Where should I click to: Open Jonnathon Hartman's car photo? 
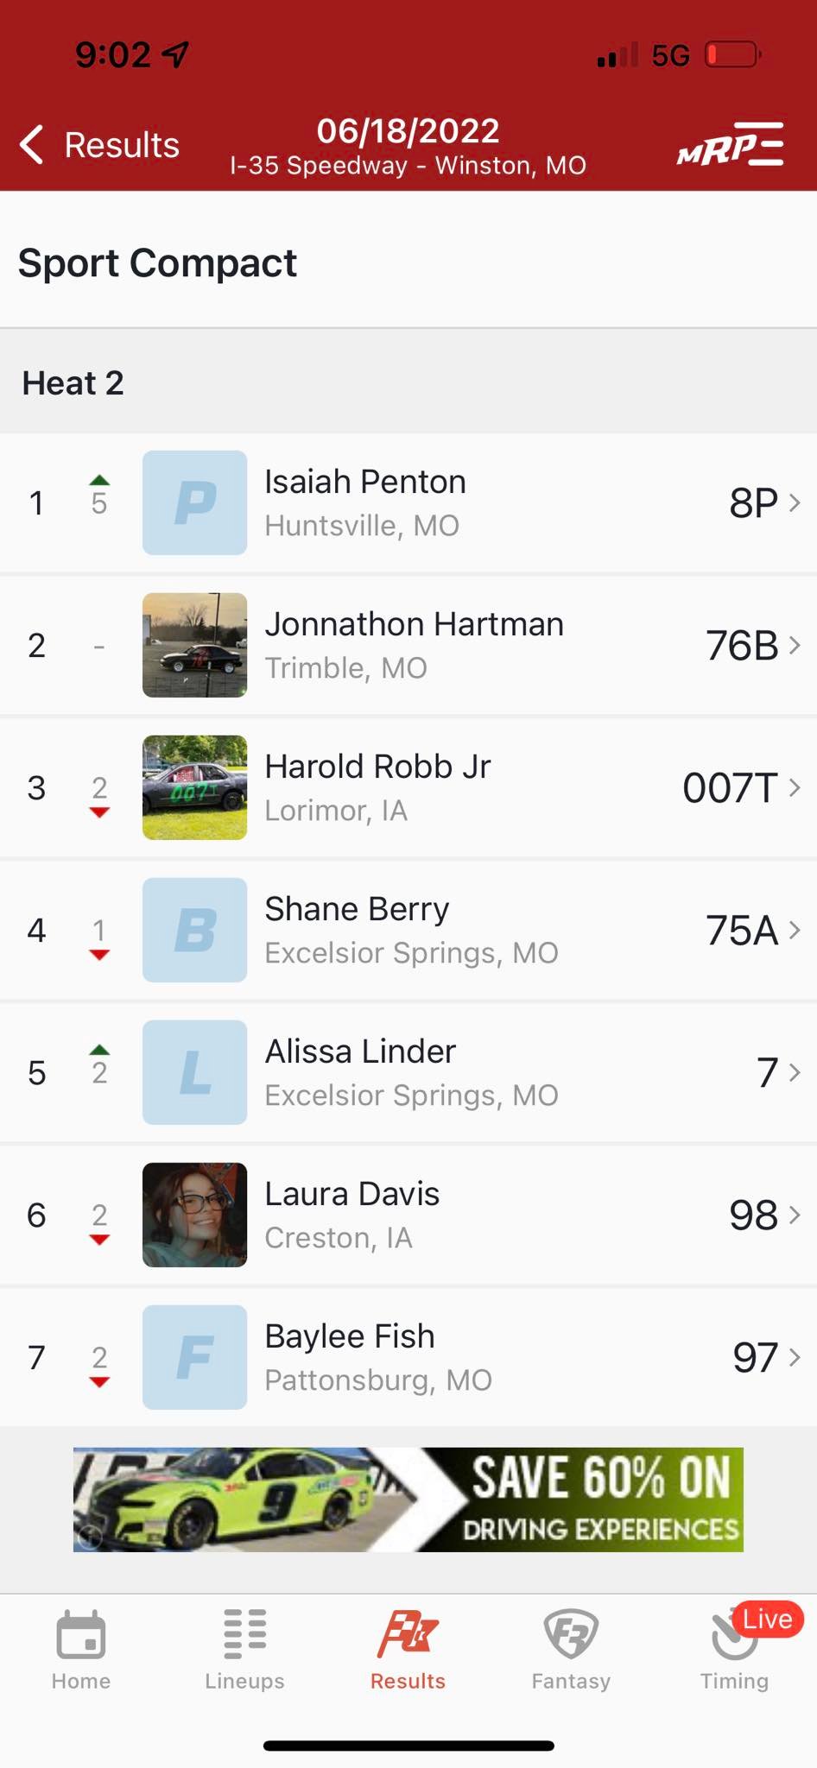click(194, 645)
